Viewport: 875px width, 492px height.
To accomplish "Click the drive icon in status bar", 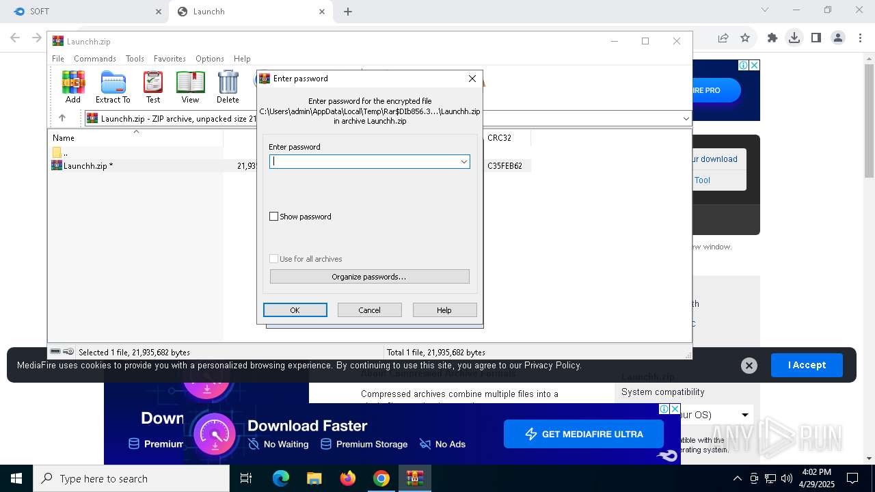I will point(55,352).
